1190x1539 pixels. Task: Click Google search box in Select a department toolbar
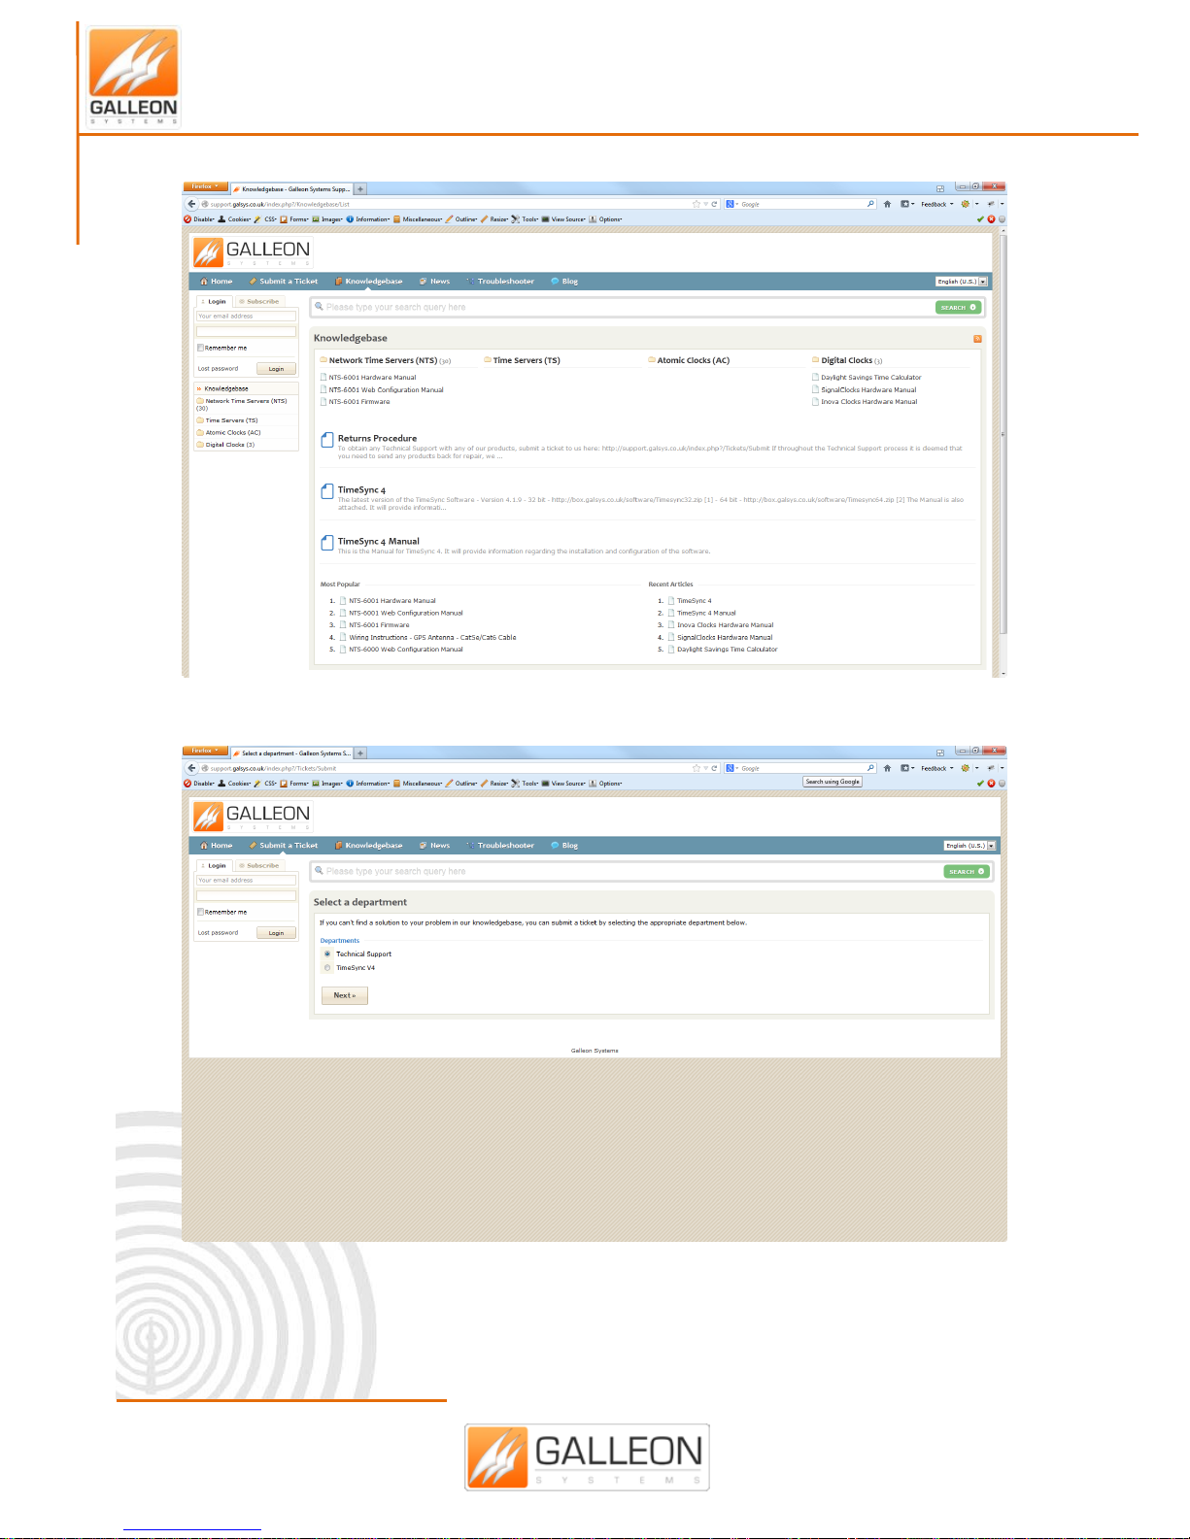coord(801,768)
